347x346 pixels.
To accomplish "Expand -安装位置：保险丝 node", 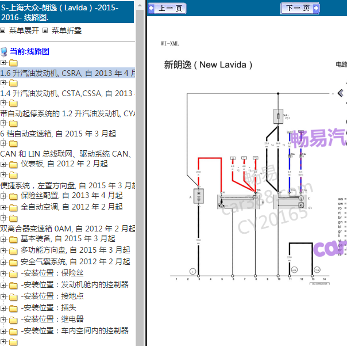I will (3, 273).
